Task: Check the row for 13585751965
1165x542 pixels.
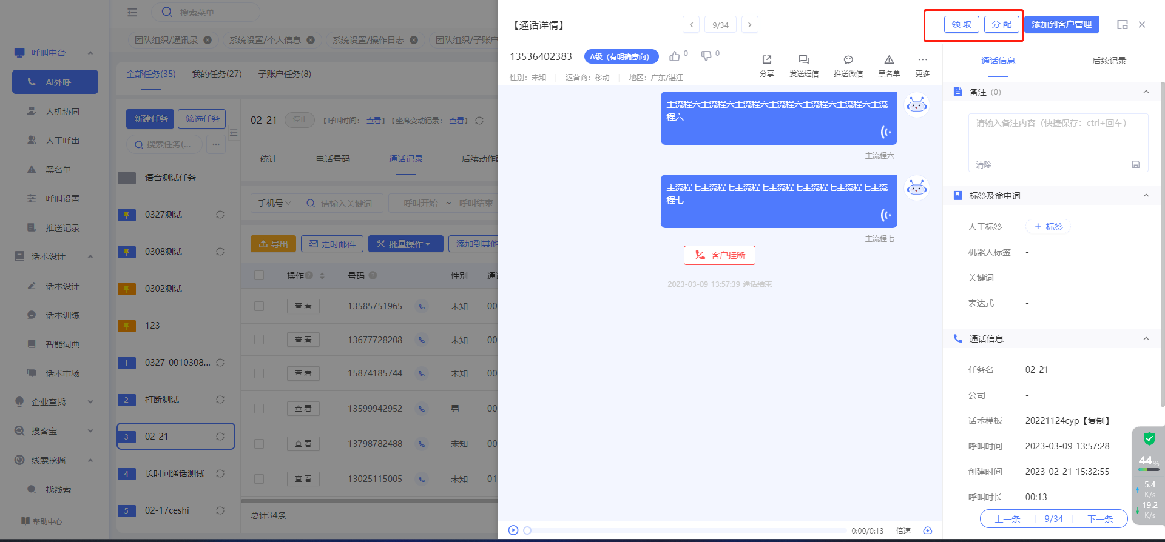Action: pos(259,306)
